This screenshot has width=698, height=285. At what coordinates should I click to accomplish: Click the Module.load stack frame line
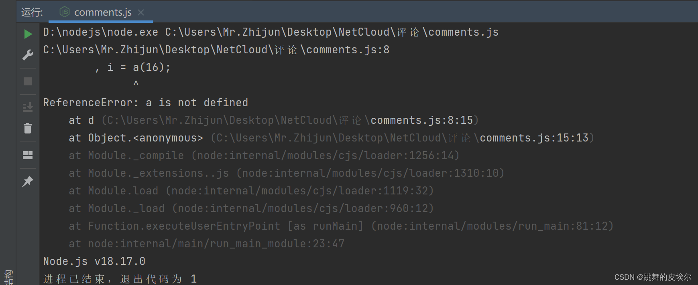pos(251,191)
